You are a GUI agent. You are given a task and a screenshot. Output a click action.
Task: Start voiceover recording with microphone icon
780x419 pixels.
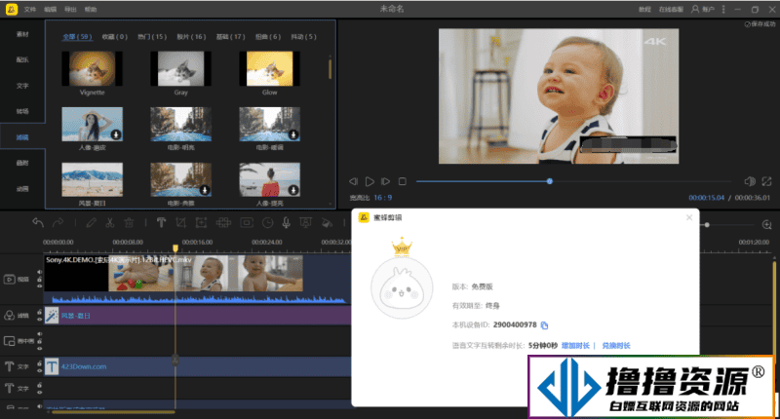pos(286,223)
